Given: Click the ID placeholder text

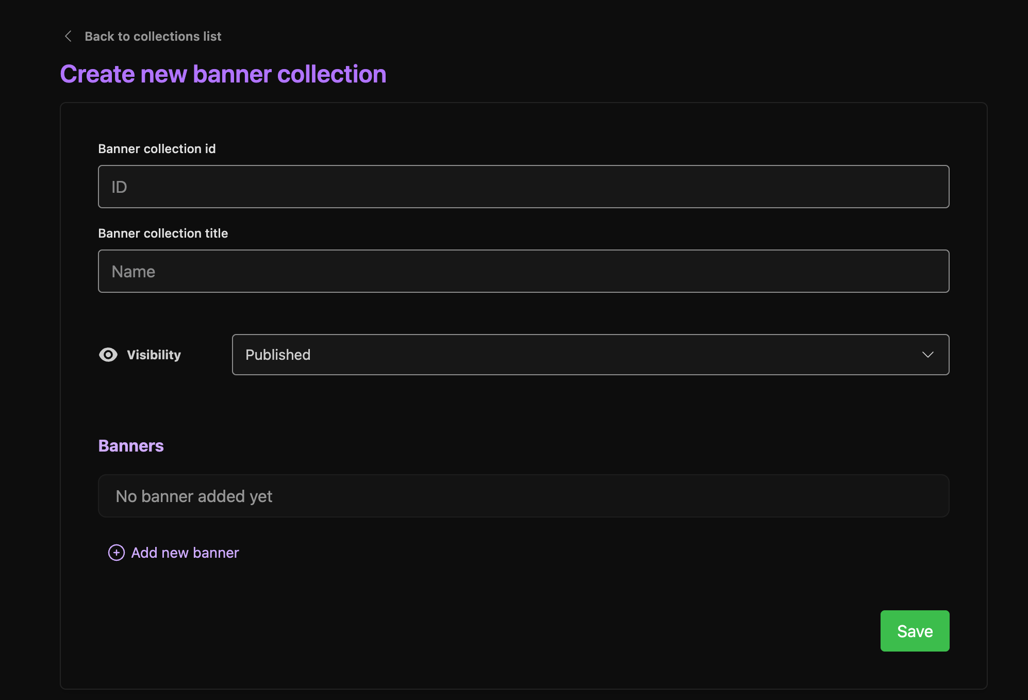Looking at the screenshot, I should [x=119, y=187].
